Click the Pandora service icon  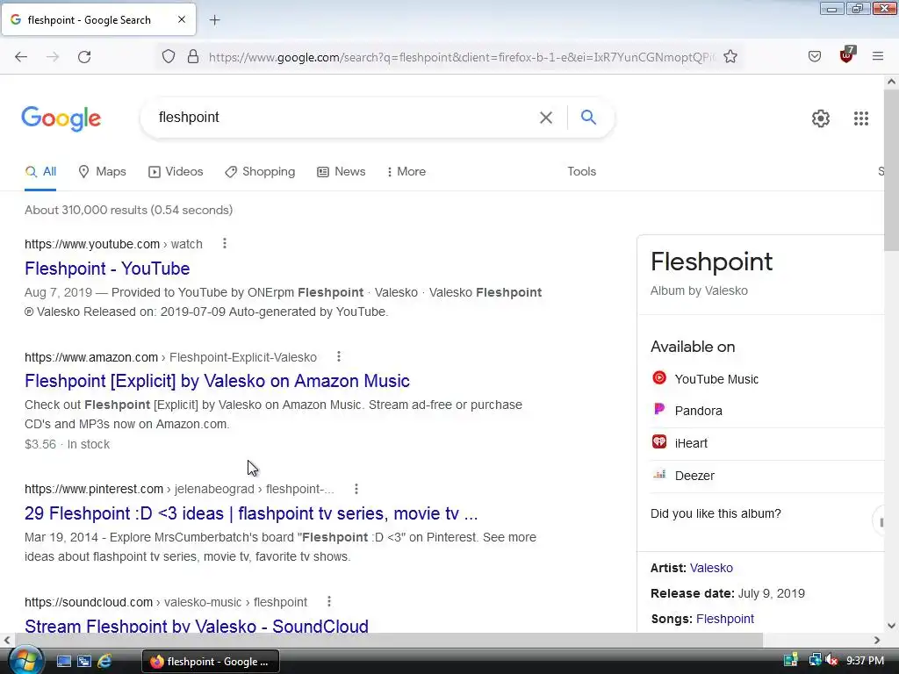[659, 409]
